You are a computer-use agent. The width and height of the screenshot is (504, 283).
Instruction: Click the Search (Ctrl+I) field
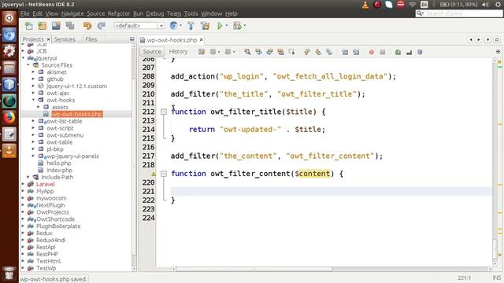coord(460,13)
